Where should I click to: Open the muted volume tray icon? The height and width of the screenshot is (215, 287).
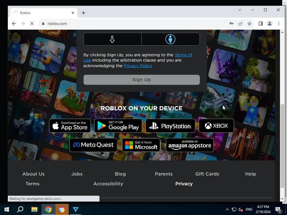241,209
